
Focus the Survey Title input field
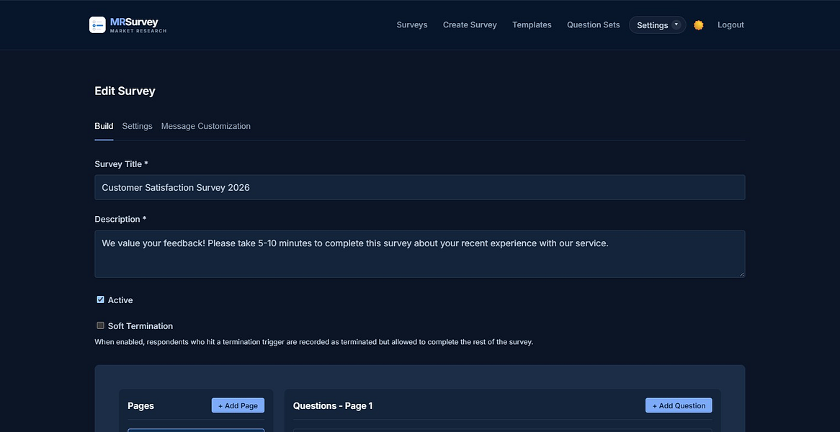[419, 187]
